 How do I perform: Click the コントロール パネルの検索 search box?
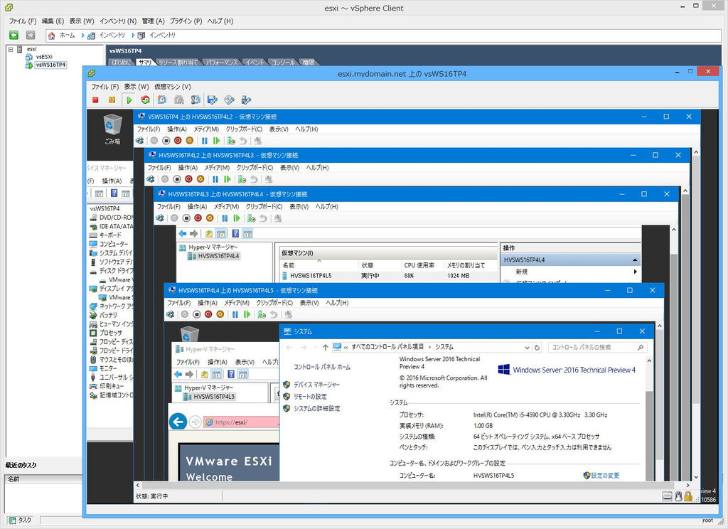tap(597, 348)
